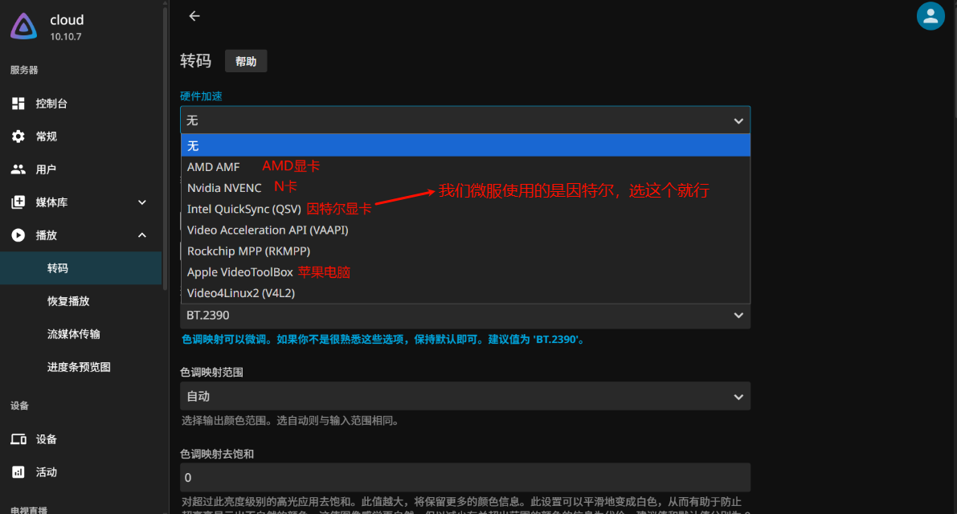
Task: Click the back arrow icon
Action: coord(194,16)
